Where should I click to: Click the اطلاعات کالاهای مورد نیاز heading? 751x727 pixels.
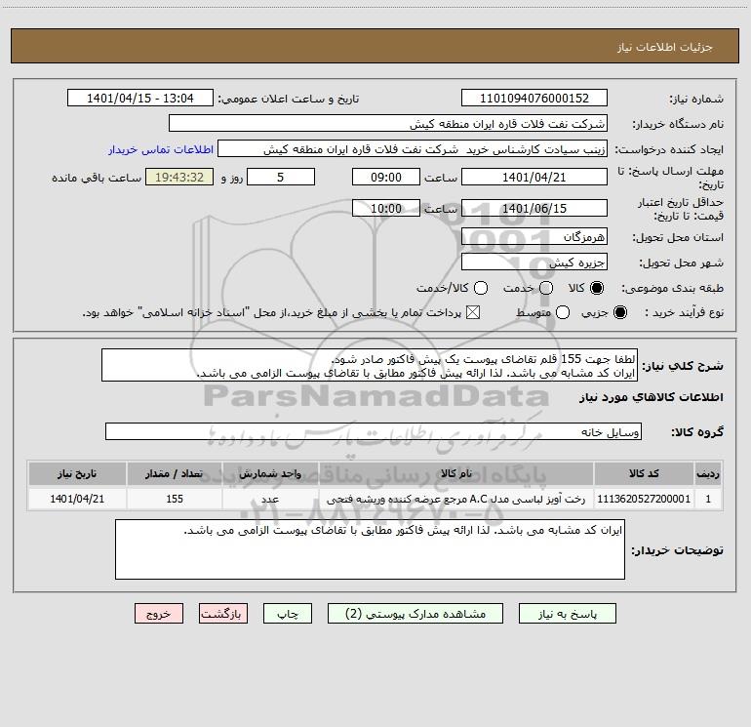(x=651, y=397)
